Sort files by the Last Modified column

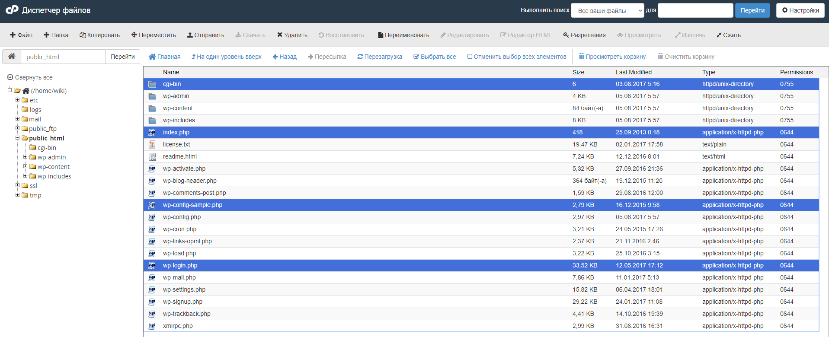pyautogui.click(x=634, y=72)
